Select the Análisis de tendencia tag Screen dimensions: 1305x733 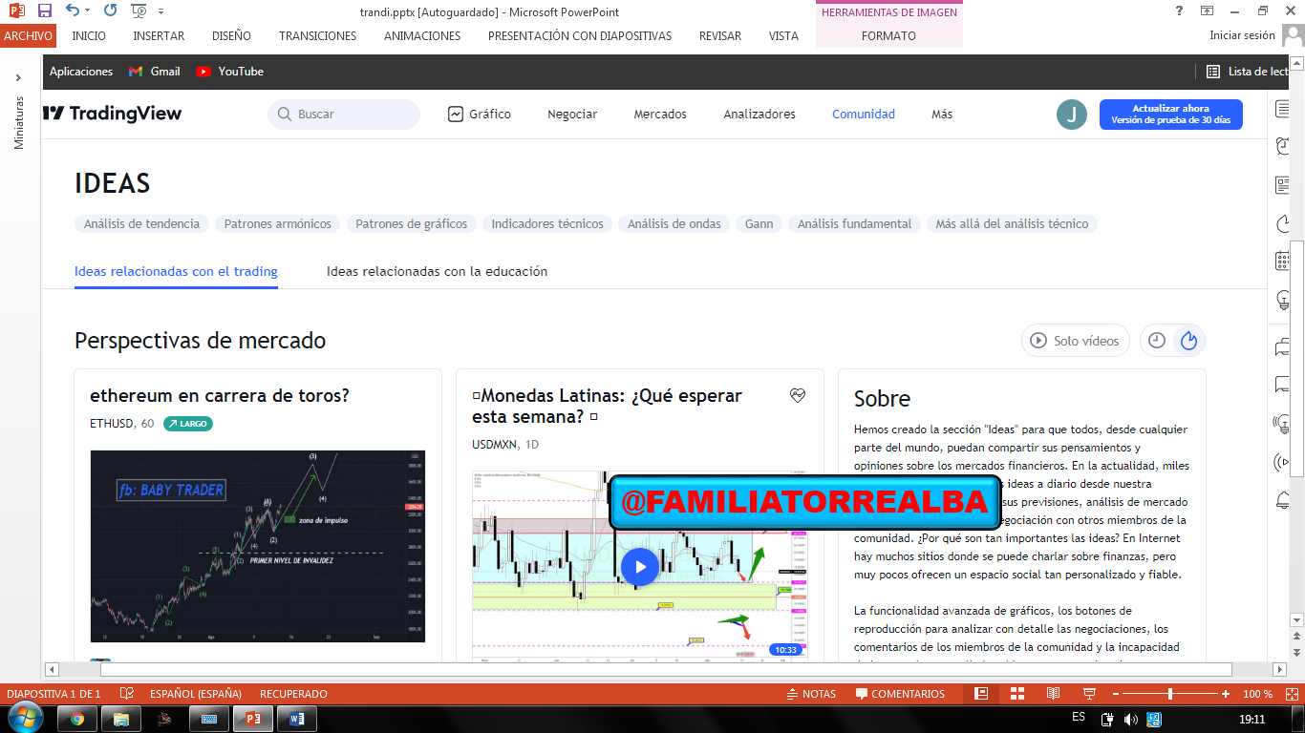coord(141,224)
